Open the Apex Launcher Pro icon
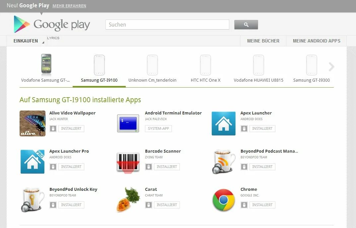Screen dimensions: 356x228 coord(33,162)
